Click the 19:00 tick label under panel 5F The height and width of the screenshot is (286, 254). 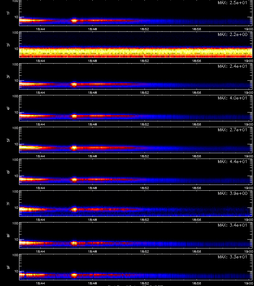pos(249,156)
